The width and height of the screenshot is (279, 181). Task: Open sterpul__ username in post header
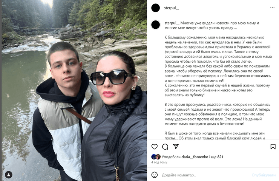(171, 8)
